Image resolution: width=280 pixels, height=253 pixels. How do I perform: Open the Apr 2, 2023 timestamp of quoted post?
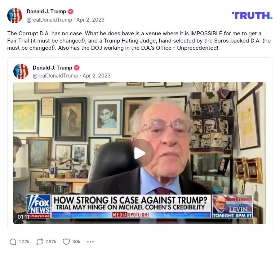(x=97, y=76)
